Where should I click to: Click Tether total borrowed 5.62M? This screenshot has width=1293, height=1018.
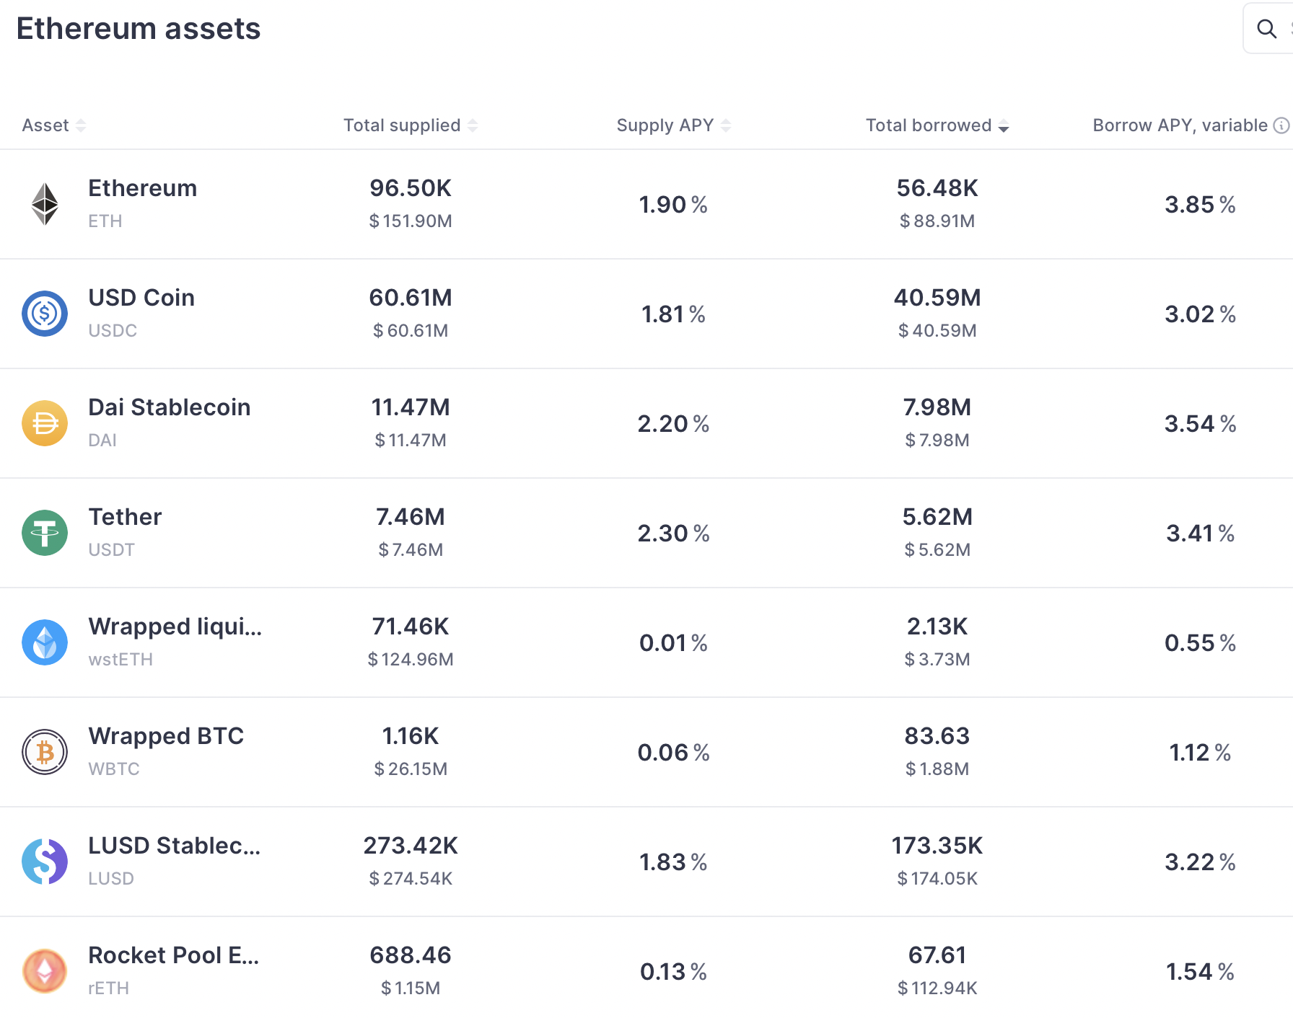point(937,517)
